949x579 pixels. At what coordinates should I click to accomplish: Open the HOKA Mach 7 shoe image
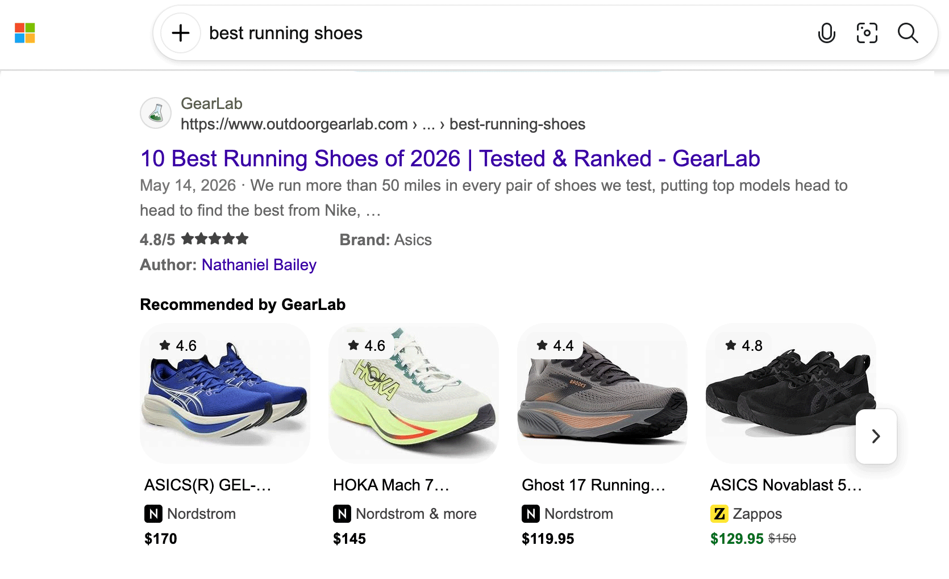414,393
